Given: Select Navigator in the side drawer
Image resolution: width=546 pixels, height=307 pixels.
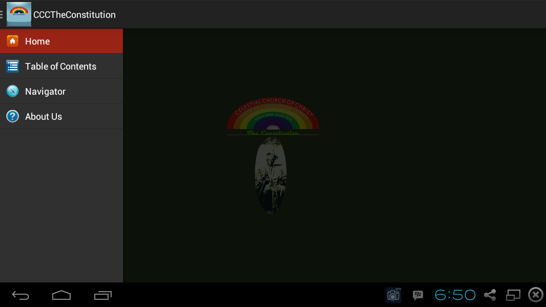Looking at the screenshot, I should pos(61,91).
